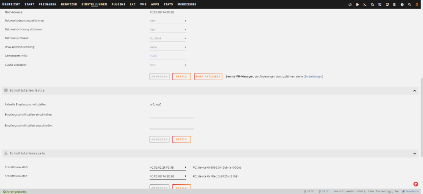
Task: Focus the Empfangsschnittstellen ausschließen input field
Action: point(172,126)
